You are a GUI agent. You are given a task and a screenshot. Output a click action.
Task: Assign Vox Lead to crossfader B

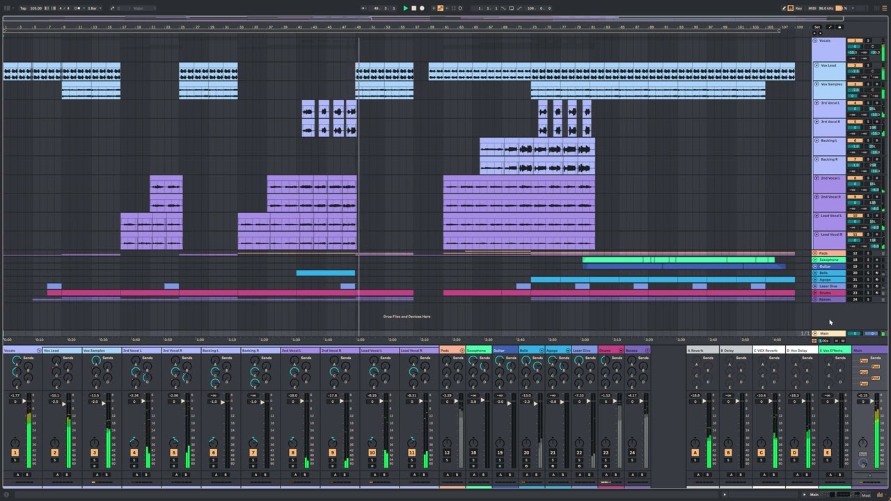click(67, 475)
